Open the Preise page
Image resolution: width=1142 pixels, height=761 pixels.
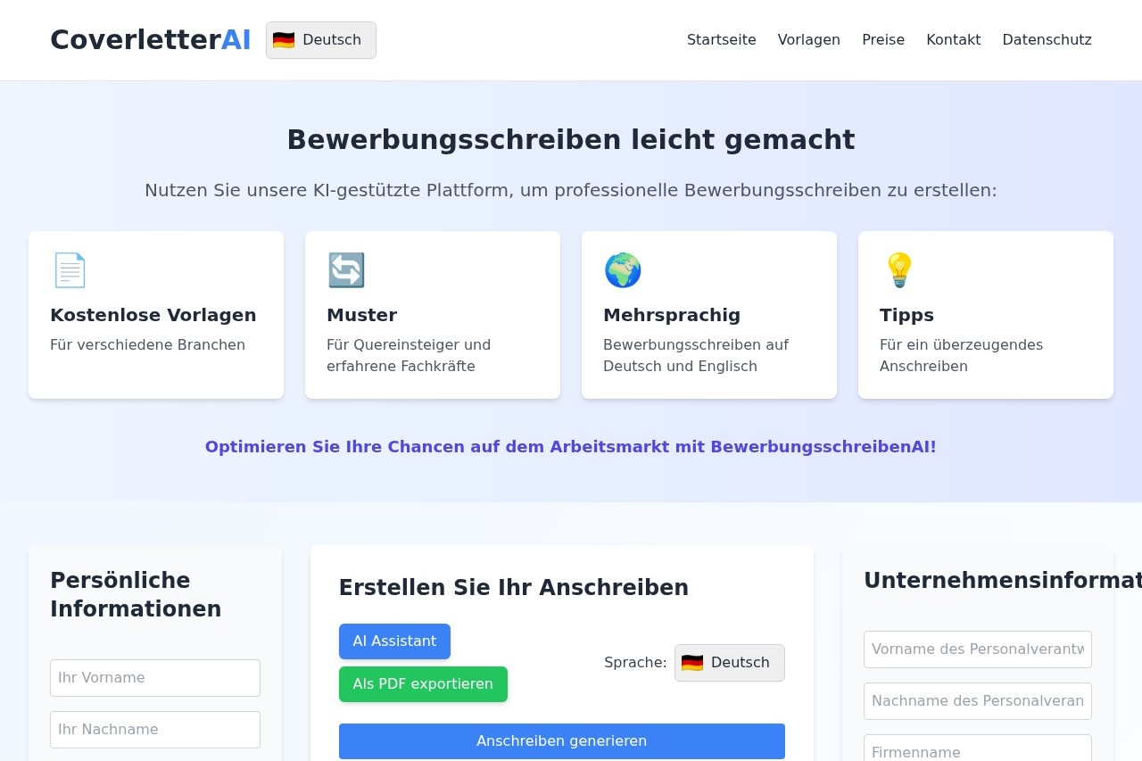[x=883, y=39]
